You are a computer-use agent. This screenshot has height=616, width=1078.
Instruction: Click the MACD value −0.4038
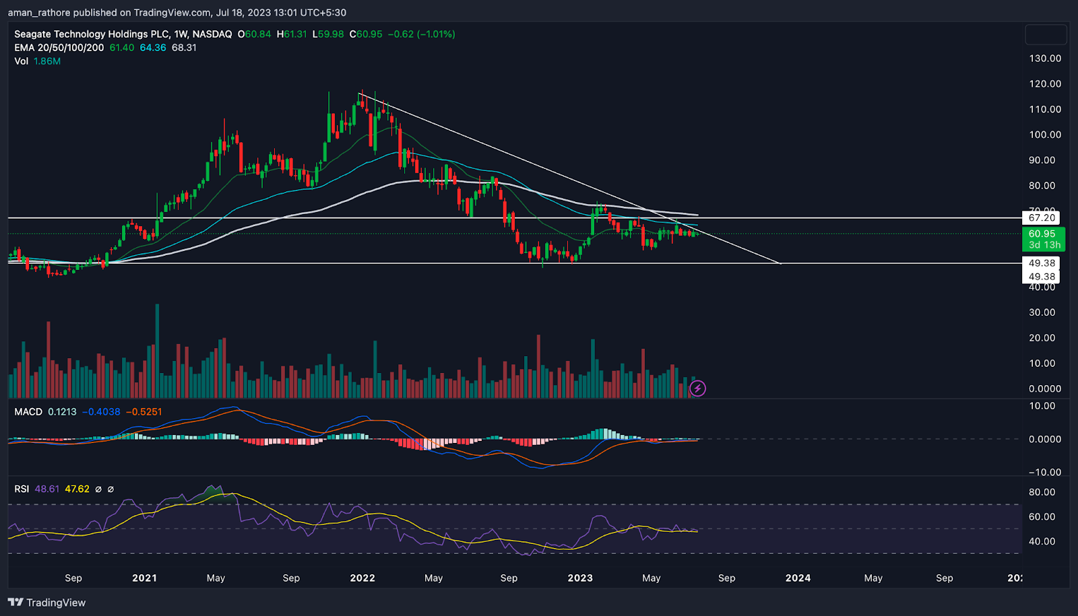pos(101,412)
